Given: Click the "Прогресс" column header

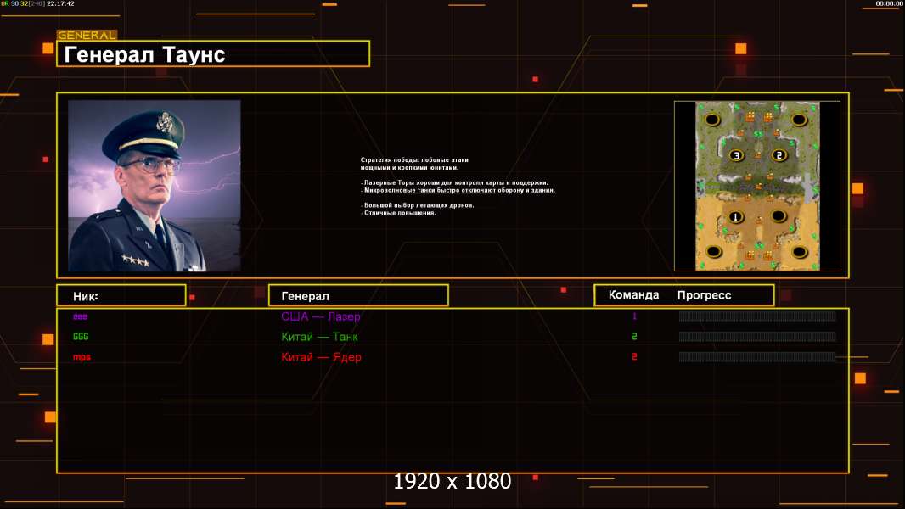Looking at the screenshot, I should pos(704,295).
